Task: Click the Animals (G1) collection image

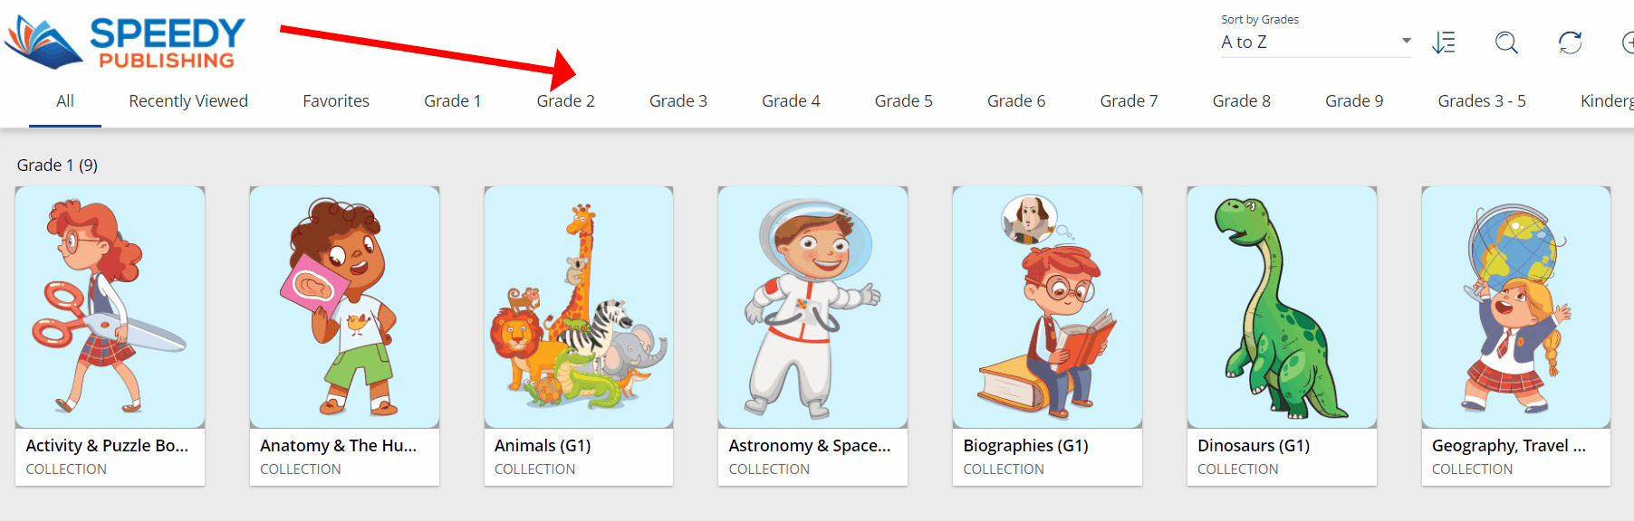Action: coord(579,308)
